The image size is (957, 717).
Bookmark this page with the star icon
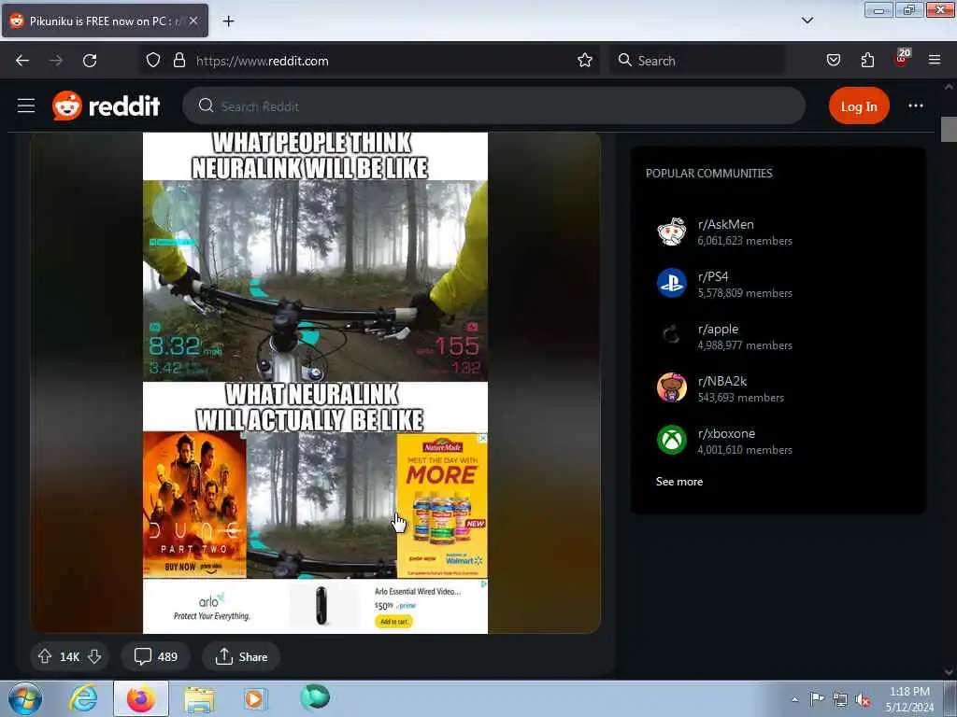pos(585,61)
